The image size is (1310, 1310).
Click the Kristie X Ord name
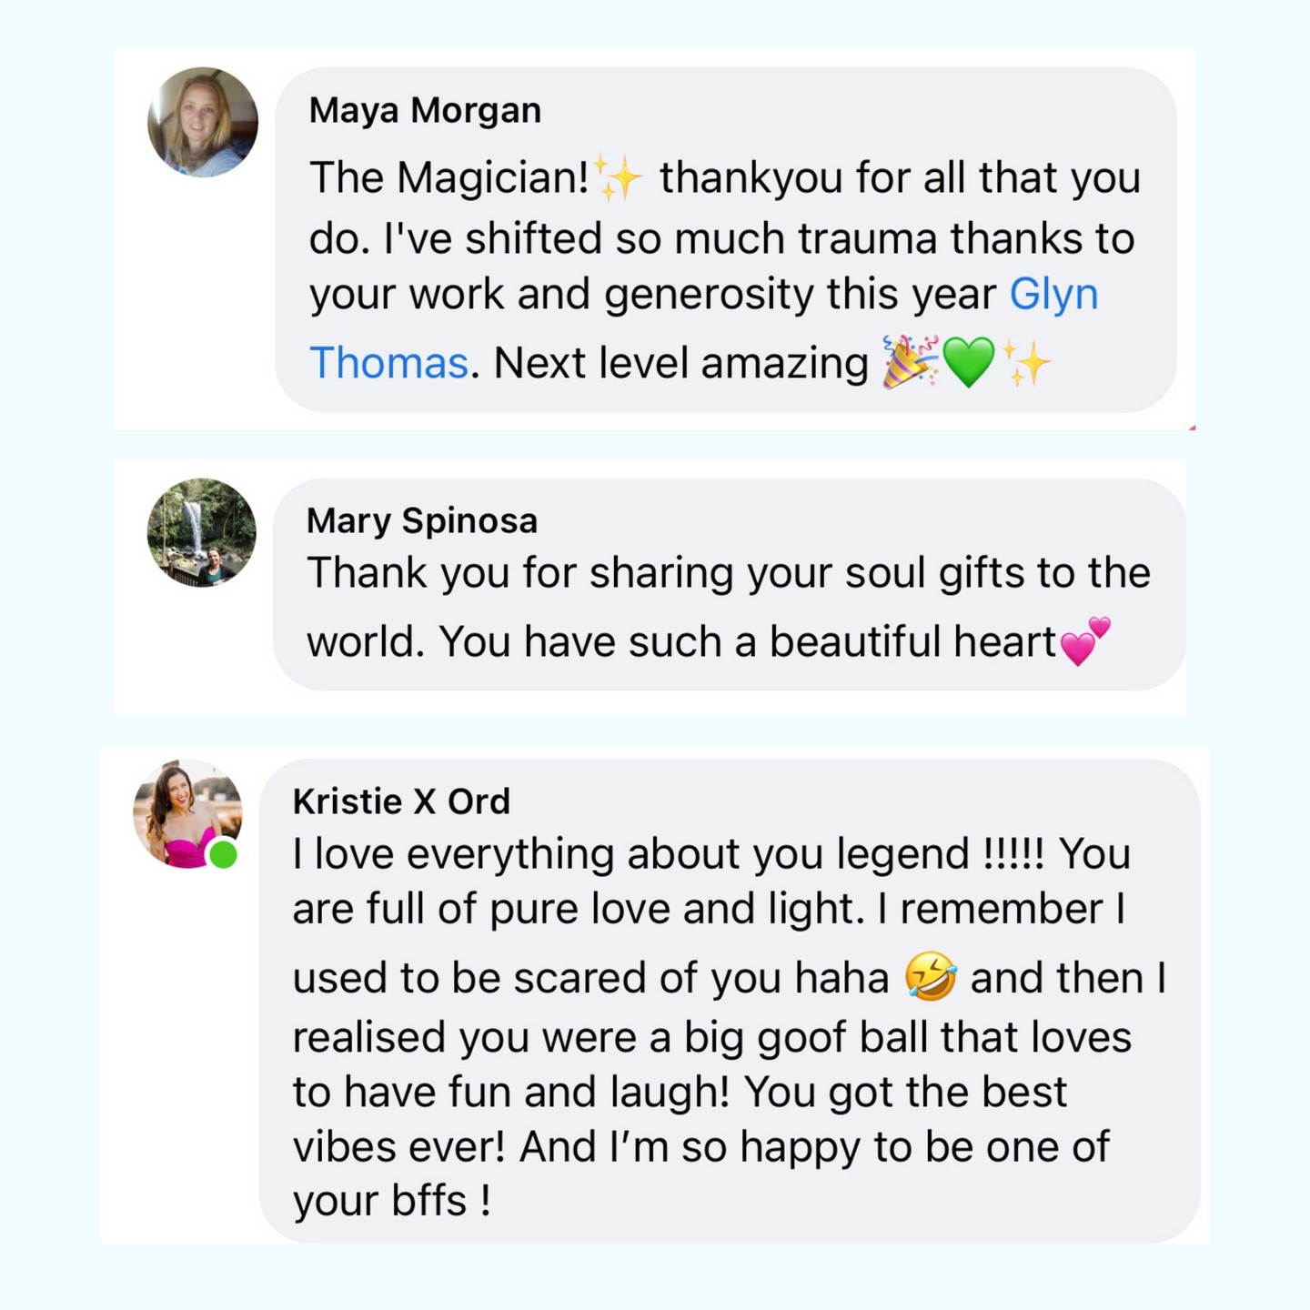click(401, 801)
